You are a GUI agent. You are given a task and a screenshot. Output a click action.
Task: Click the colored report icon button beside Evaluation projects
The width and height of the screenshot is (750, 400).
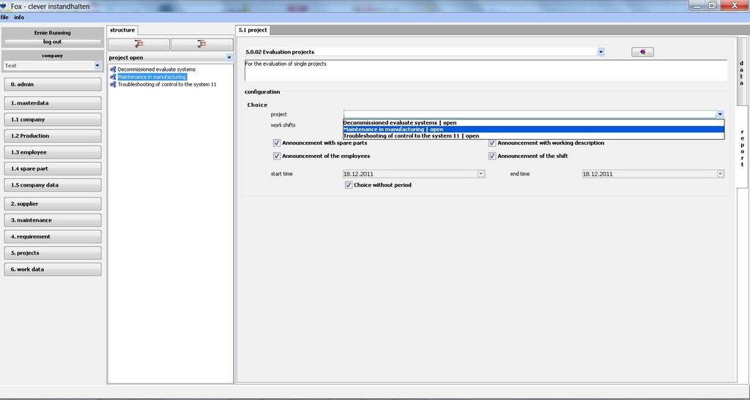coord(642,52)
